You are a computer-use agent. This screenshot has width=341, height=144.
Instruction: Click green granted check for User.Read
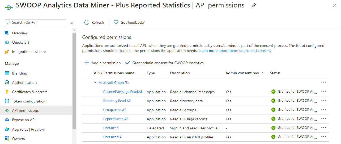273,128
